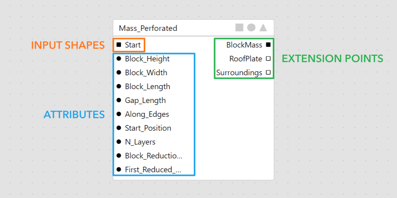Click the Gap_Length attribute dot
Viewport: 397px width, 198px height.
click(119, 100)
